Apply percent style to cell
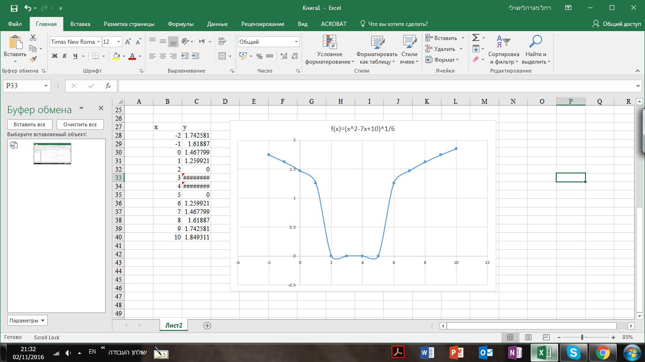Image resolution: width=645 pixels, height=362 pixels. tap(259, 56)
